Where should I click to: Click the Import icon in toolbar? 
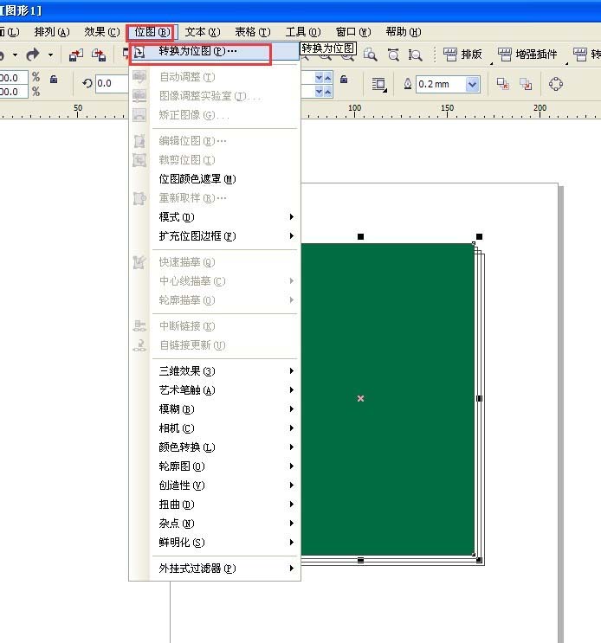(76, 55)
